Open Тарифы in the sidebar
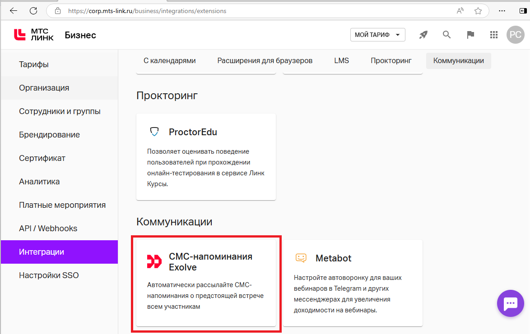This screenshot has height=334, width=530. click(x=59, y=64)
